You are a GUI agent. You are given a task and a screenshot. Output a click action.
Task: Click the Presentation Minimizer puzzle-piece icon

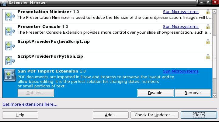[x=10, y=16]
